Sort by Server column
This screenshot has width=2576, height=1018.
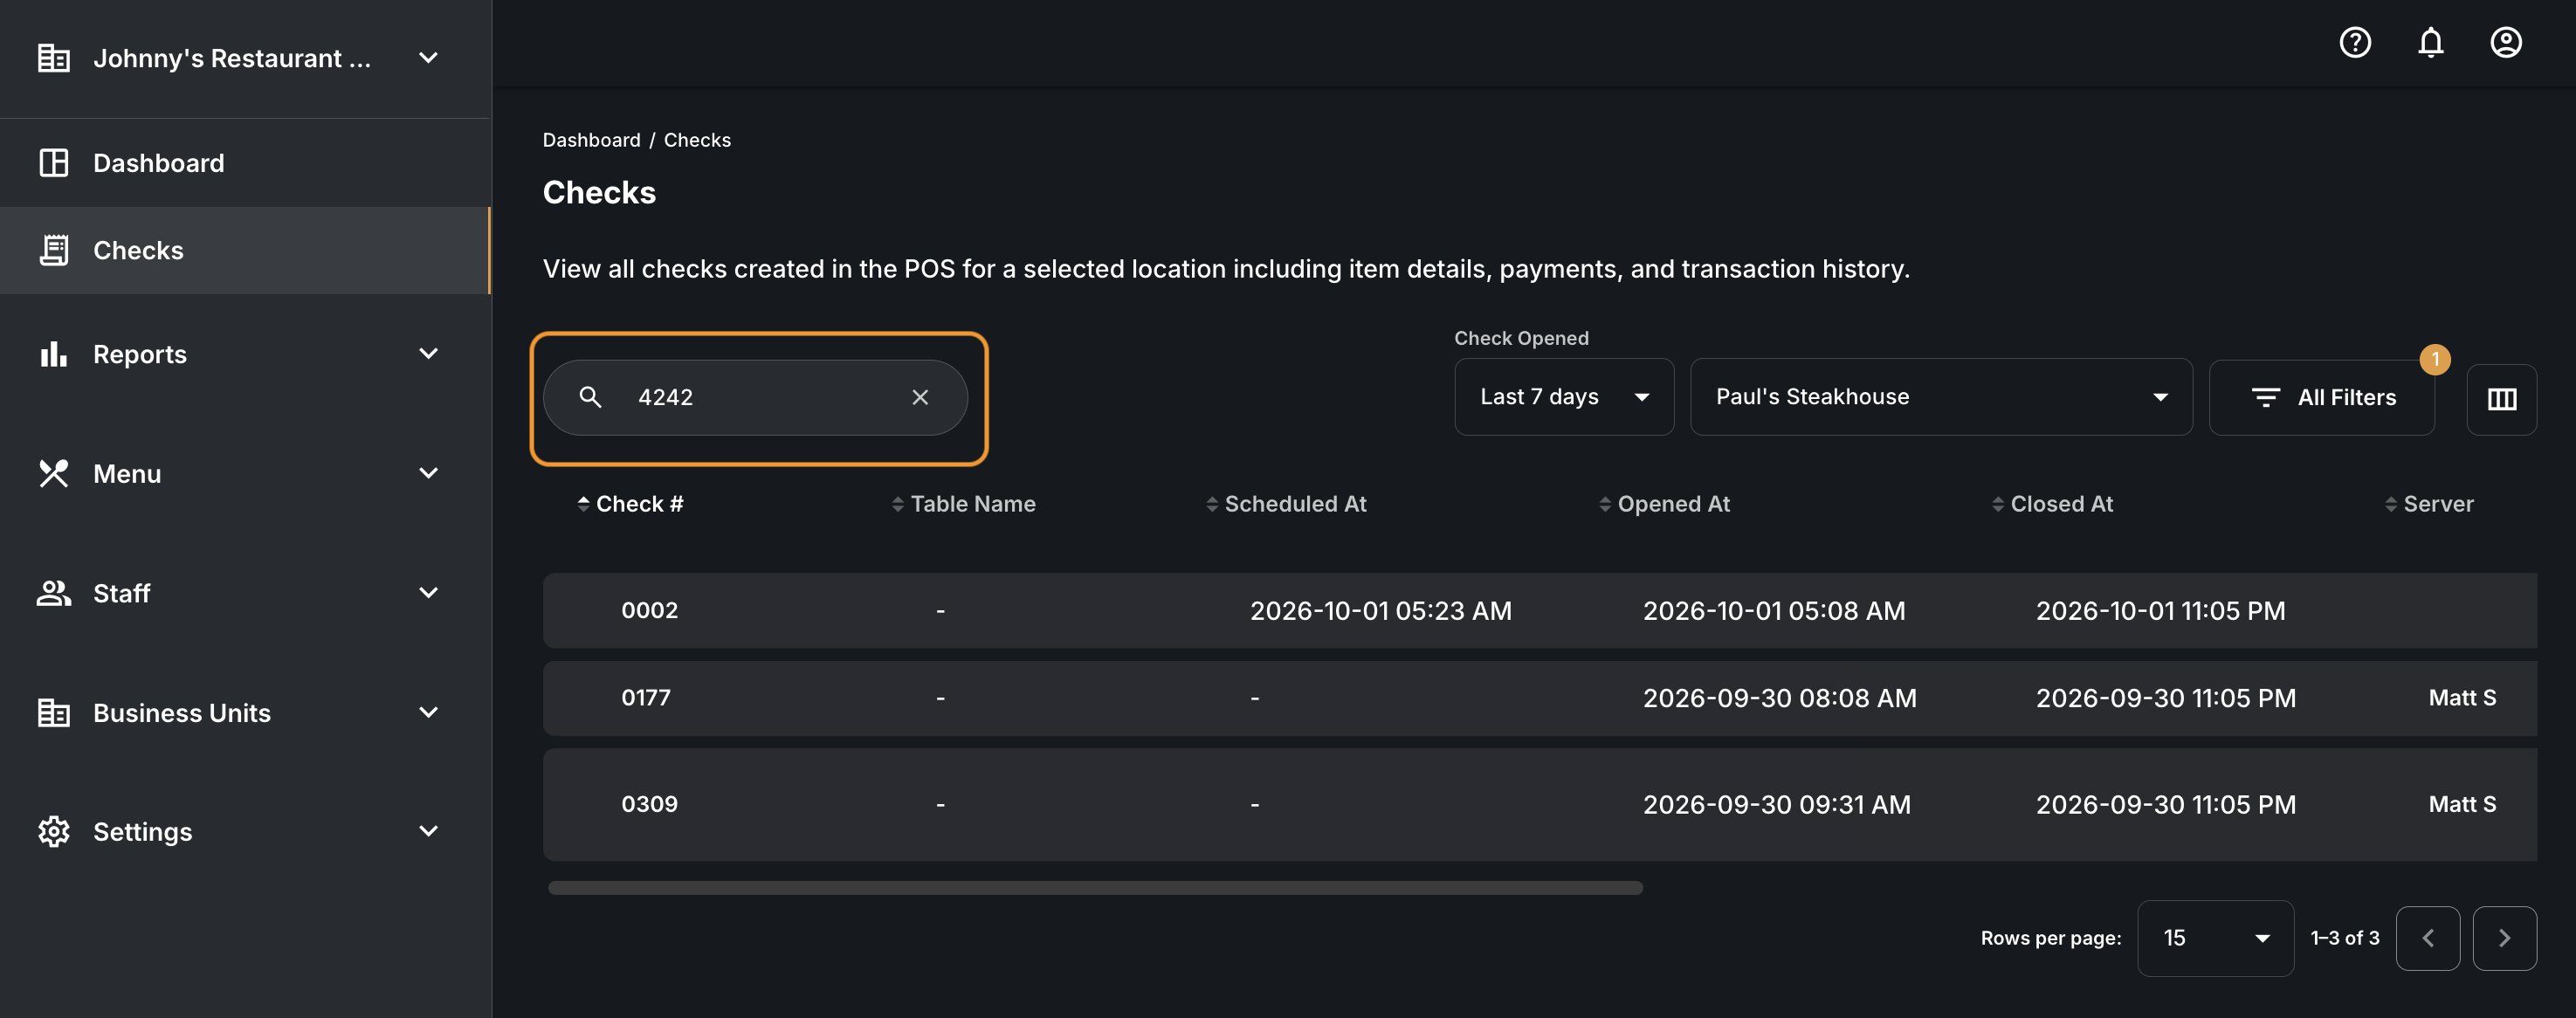coord(2429,504)
